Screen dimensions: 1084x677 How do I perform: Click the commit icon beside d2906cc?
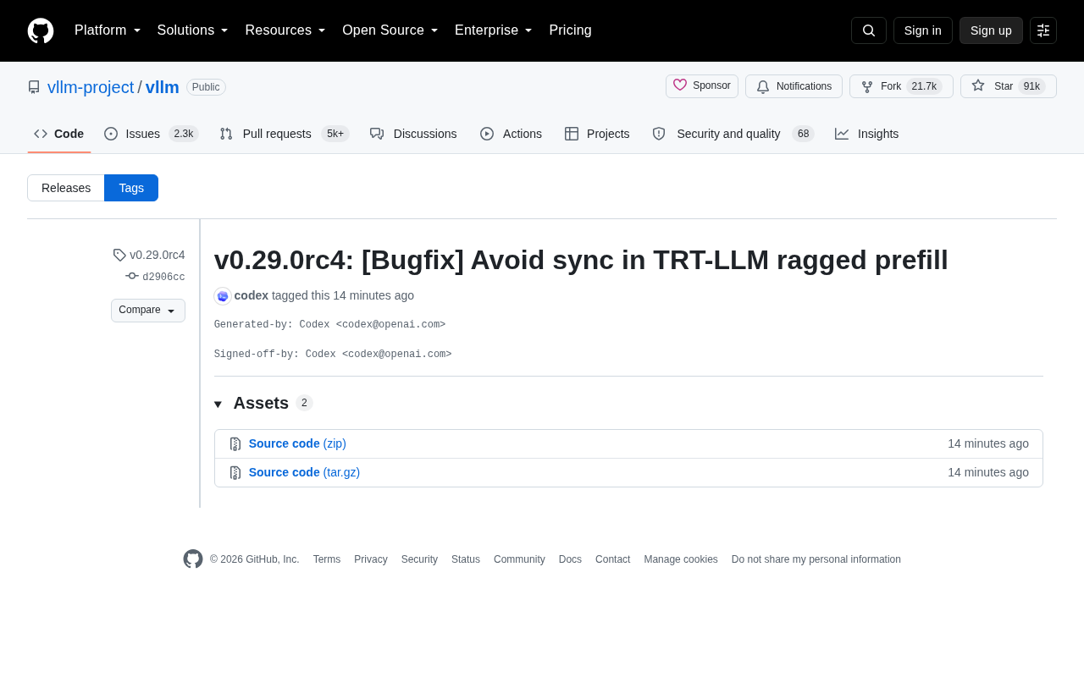point(132,276)
